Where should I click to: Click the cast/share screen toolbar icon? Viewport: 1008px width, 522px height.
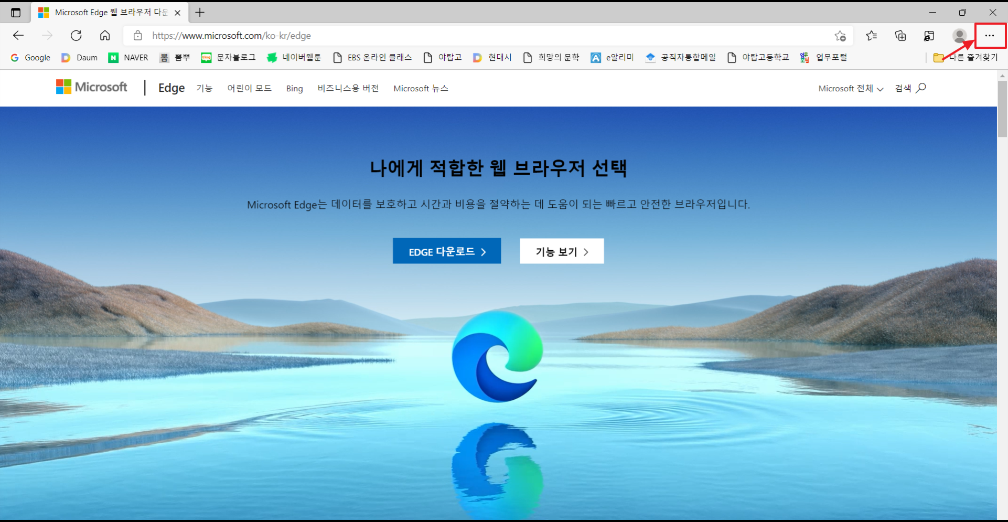[929, 36]
